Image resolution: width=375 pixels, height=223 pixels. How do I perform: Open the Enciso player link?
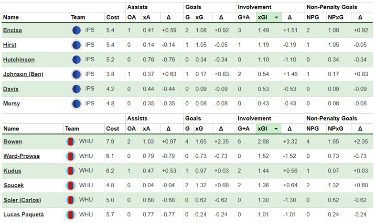(12, 30)
